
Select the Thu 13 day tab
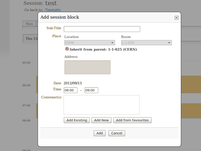click(x=30, y=39)
